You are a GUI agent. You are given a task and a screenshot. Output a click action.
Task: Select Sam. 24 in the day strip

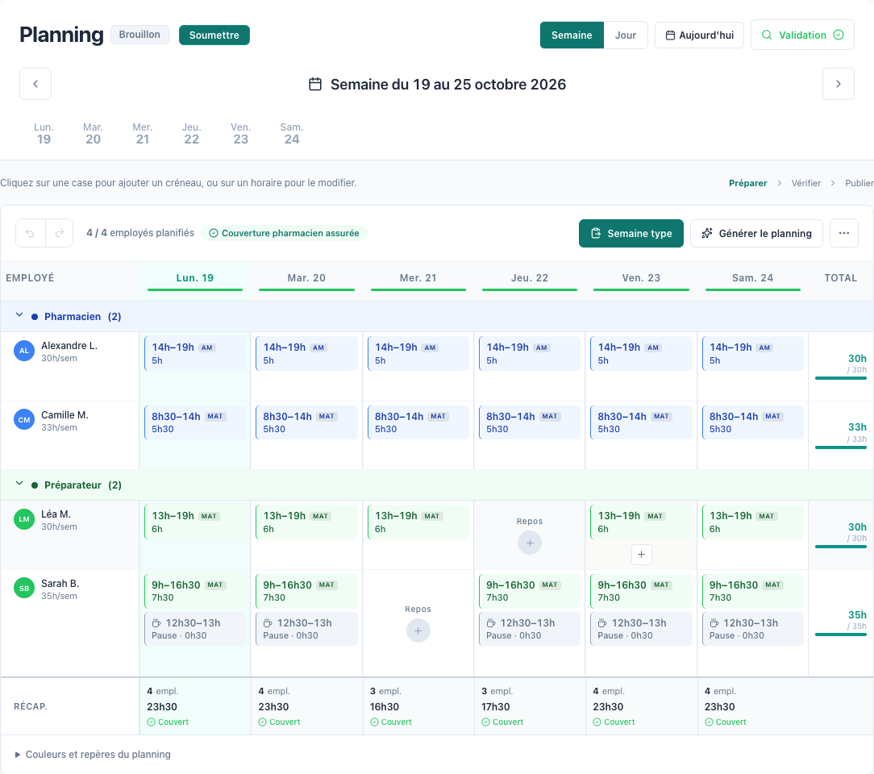tap(292, 134)
